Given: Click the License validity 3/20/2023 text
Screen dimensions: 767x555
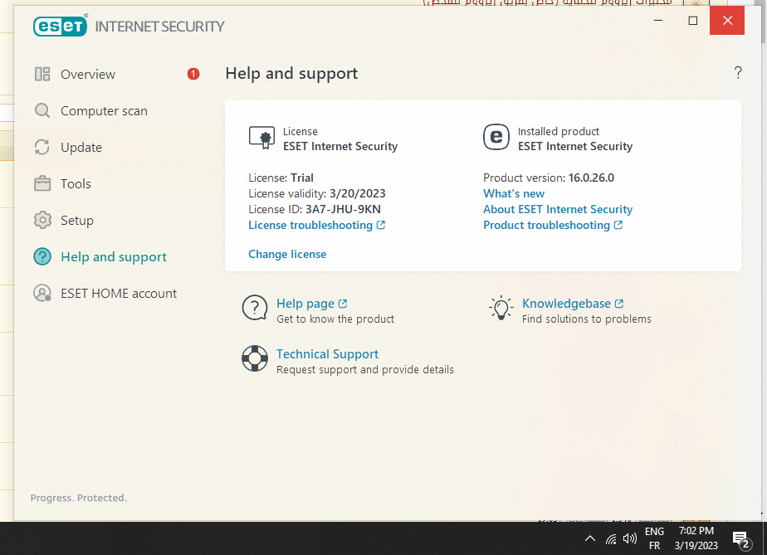Looking at the screenshot, I should 317,193.
